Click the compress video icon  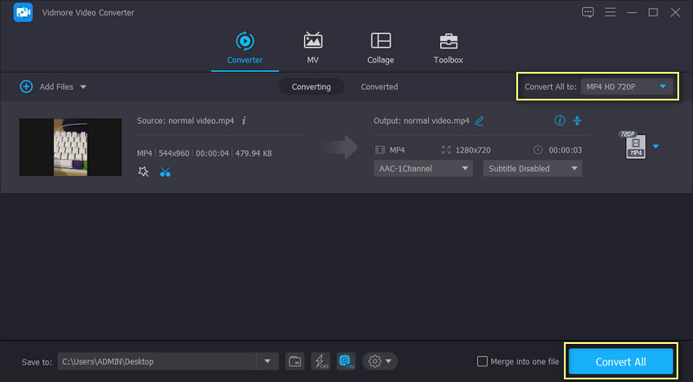[x=577, y=120]
